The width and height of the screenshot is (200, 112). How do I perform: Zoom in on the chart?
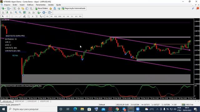[x=16, y=12]
